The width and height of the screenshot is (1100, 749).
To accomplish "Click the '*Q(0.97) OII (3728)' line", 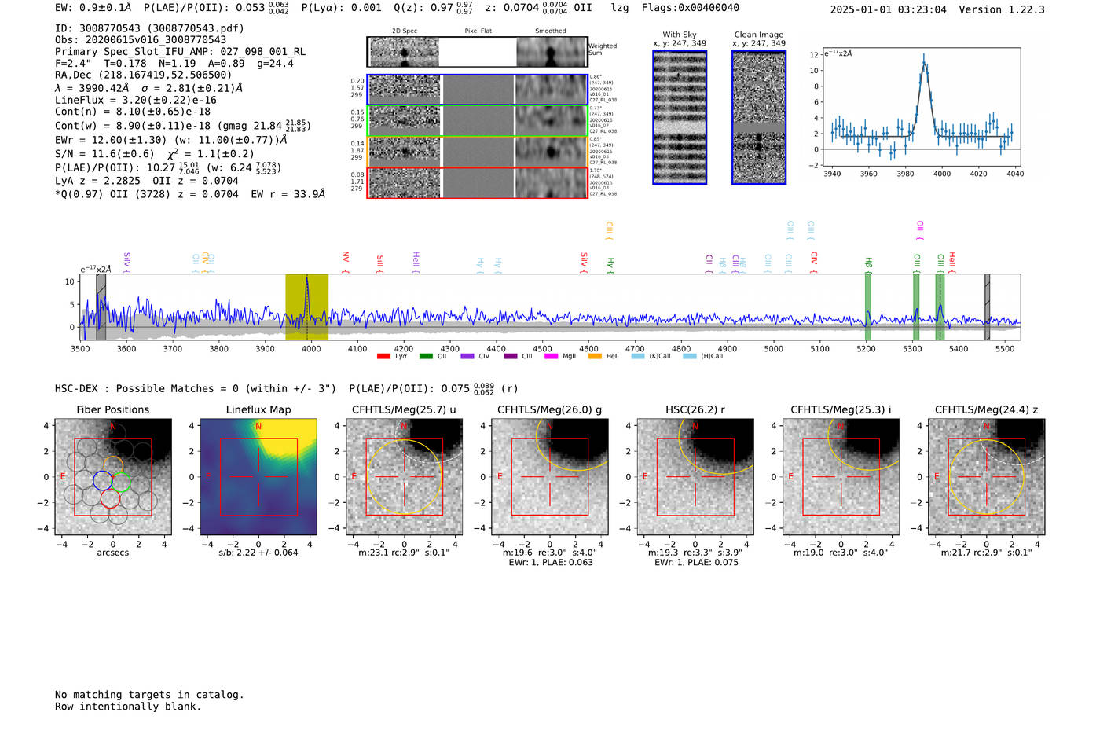I will (x=190, y=194).
